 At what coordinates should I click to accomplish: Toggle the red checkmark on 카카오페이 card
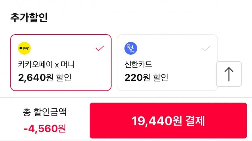100,48
